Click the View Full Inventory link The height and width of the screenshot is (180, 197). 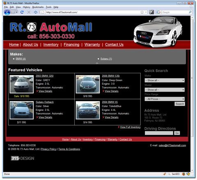coord(130,127)
